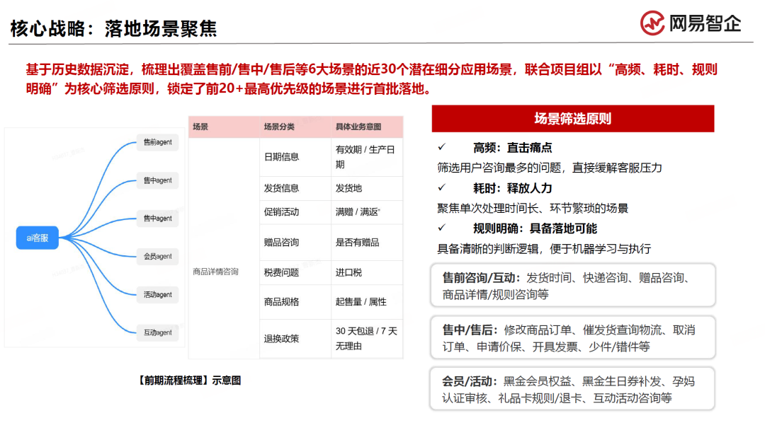Click the 退换政策 table cell
Viewport: 765px width, 430px height.
pos(281,339)
